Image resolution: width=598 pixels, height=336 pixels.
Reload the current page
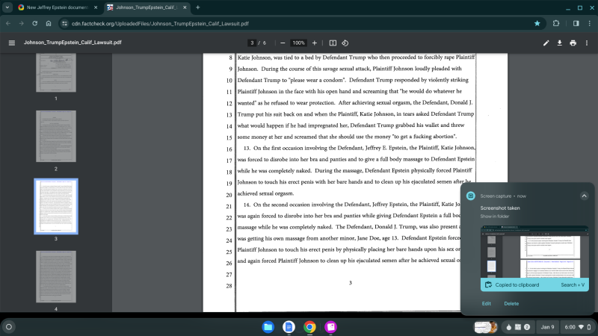pos(34,24)
